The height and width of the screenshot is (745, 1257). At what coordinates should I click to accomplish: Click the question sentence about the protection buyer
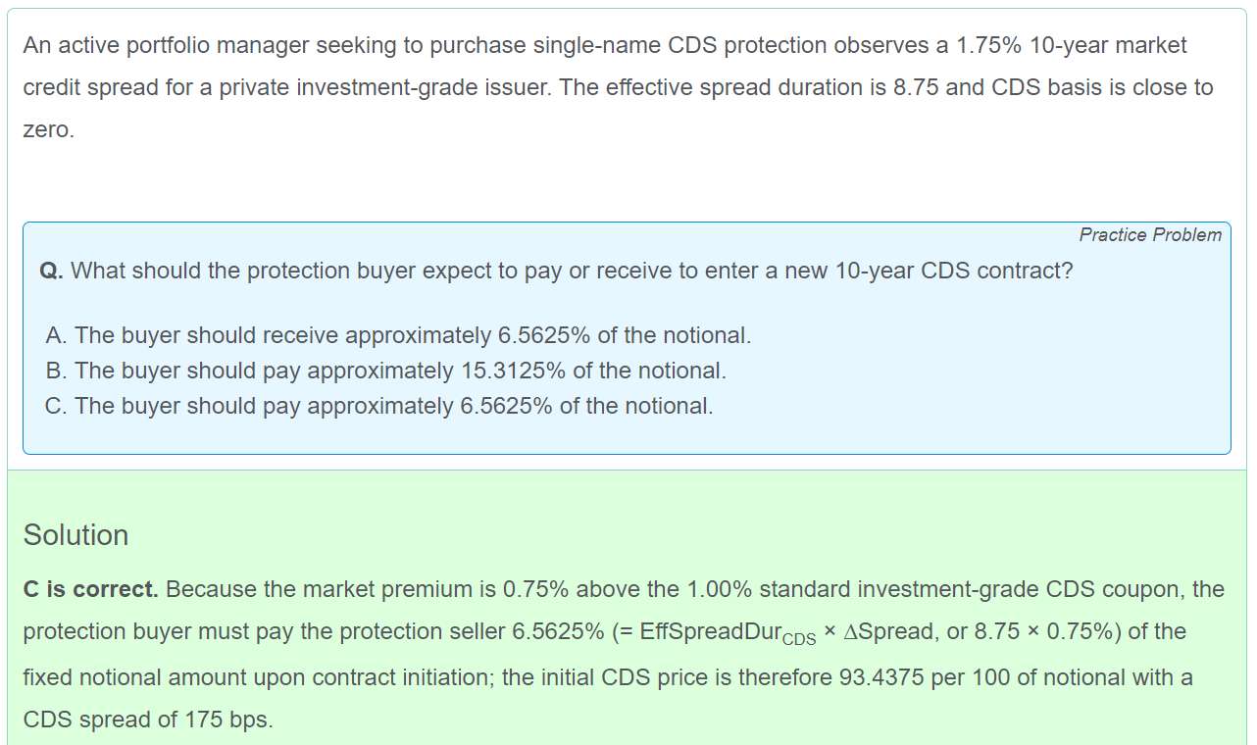(571, 271)
